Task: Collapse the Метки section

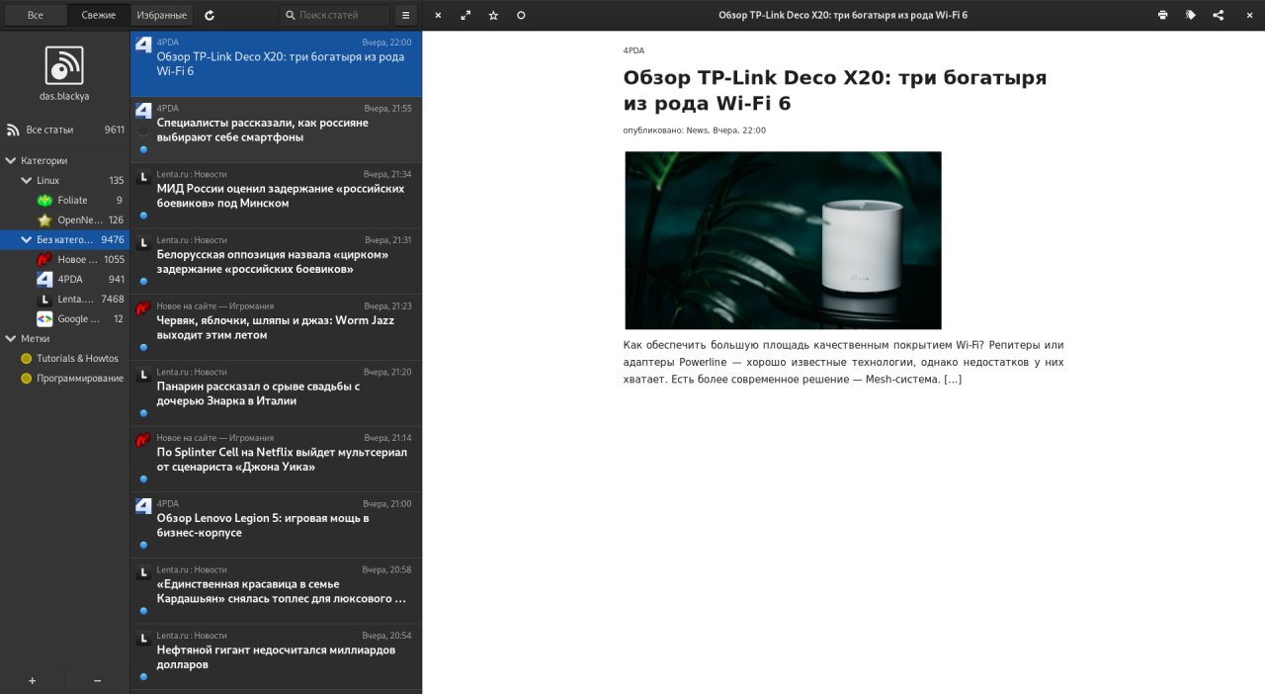Action: pyautogui.click(x=11, y=338)
